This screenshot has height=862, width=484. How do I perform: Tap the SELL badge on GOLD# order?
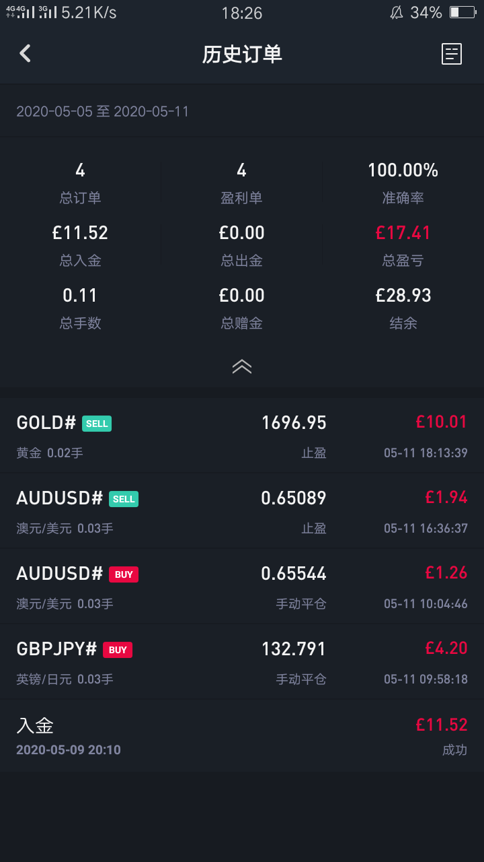point(97,424)
